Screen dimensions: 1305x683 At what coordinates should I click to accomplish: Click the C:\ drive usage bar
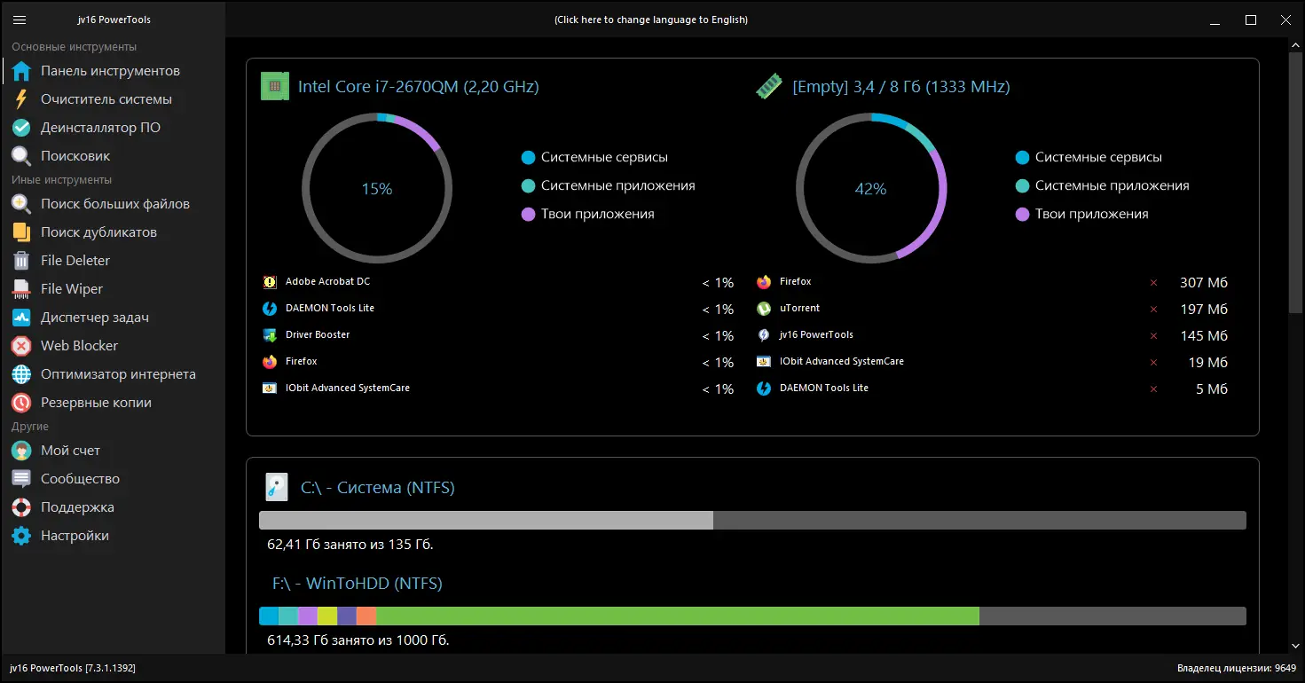[752, 521]
